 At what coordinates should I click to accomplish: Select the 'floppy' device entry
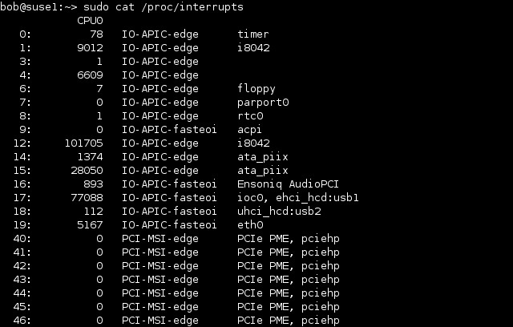(x=256, y=89)
